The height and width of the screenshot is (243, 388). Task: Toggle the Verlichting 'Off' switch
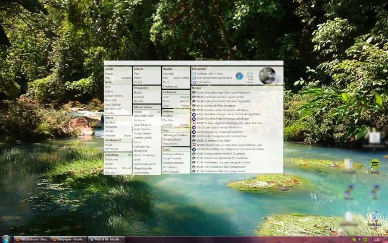pos(129,155)
